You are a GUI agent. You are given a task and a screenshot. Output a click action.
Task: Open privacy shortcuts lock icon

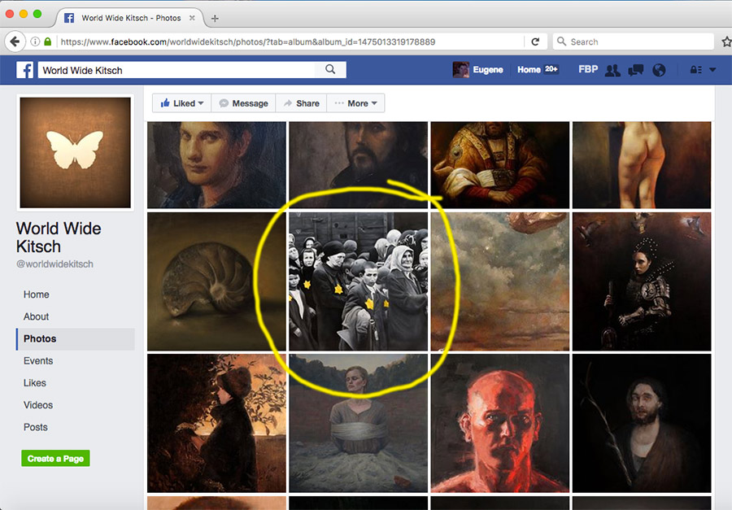(695, 70)
